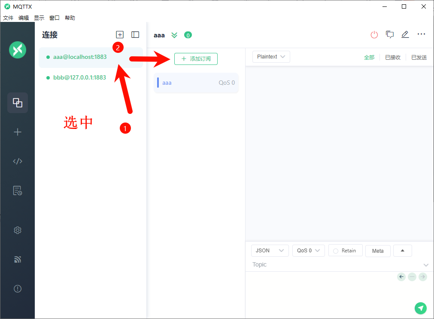Select connection aaa@localhost:1883
434x319 pixels.
[x=91, y=57]
